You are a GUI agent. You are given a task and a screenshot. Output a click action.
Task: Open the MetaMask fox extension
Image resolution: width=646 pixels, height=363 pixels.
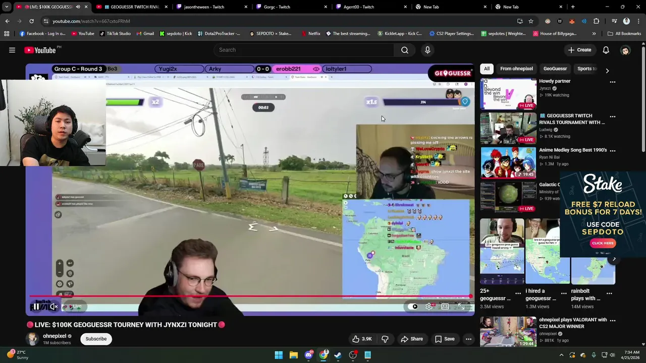tap(572, 21)
